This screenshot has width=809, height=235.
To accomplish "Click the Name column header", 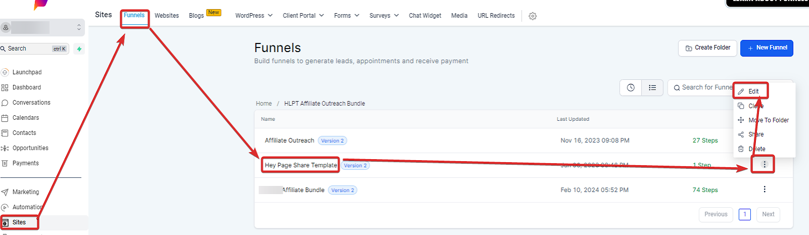I will [x=268, y=119].
